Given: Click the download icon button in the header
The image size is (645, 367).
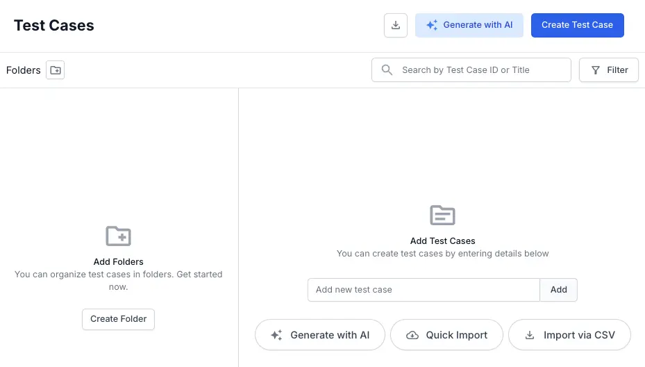Looking at the screenshot, I should 395,25.
